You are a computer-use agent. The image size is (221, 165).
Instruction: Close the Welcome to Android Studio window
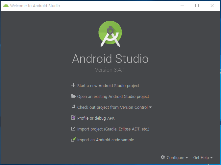[x=212, y=6]
